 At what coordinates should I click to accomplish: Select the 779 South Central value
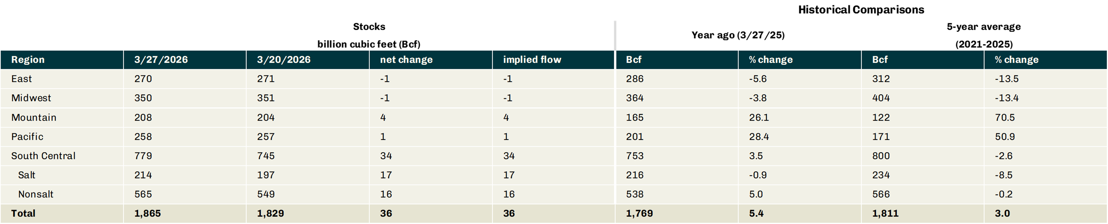click(143, 156)
